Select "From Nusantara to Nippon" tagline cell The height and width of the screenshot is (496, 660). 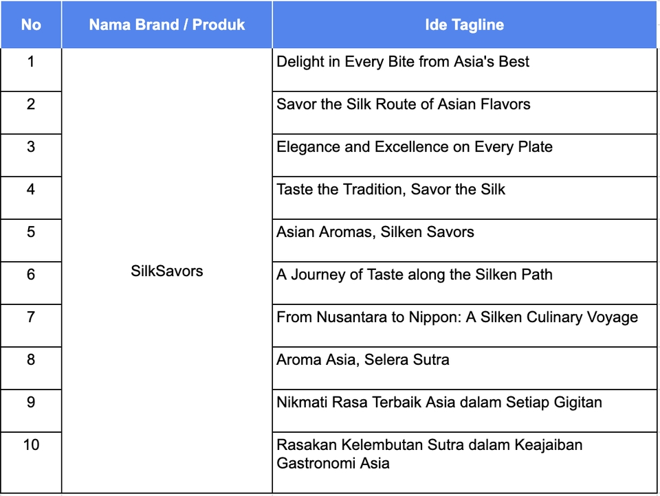(457, 317)
